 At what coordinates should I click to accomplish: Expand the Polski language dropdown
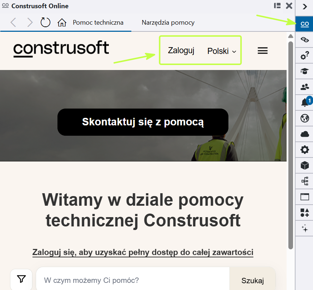222,51
